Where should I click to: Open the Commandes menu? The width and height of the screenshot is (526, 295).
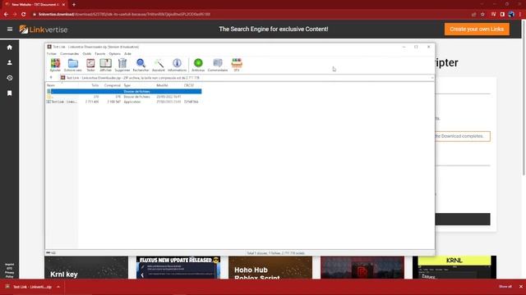pos(69,53)
